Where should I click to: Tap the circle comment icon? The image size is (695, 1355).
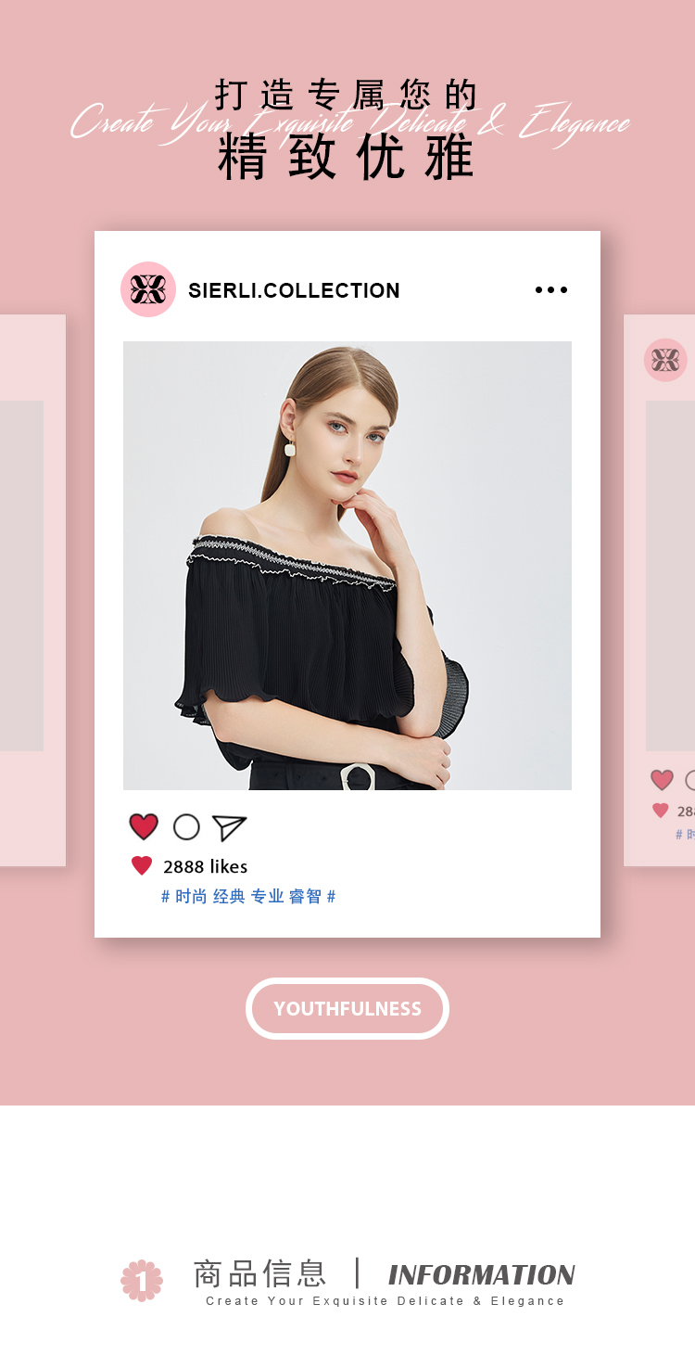186,827
